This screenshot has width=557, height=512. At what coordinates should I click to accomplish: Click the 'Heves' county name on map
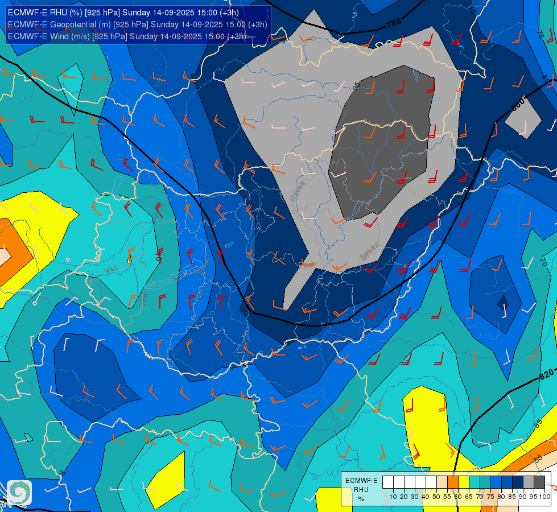point(298,191)
